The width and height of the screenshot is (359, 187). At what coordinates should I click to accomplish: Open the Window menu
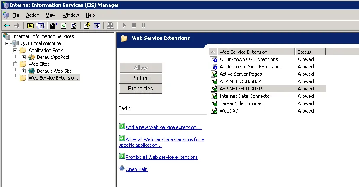71,15
